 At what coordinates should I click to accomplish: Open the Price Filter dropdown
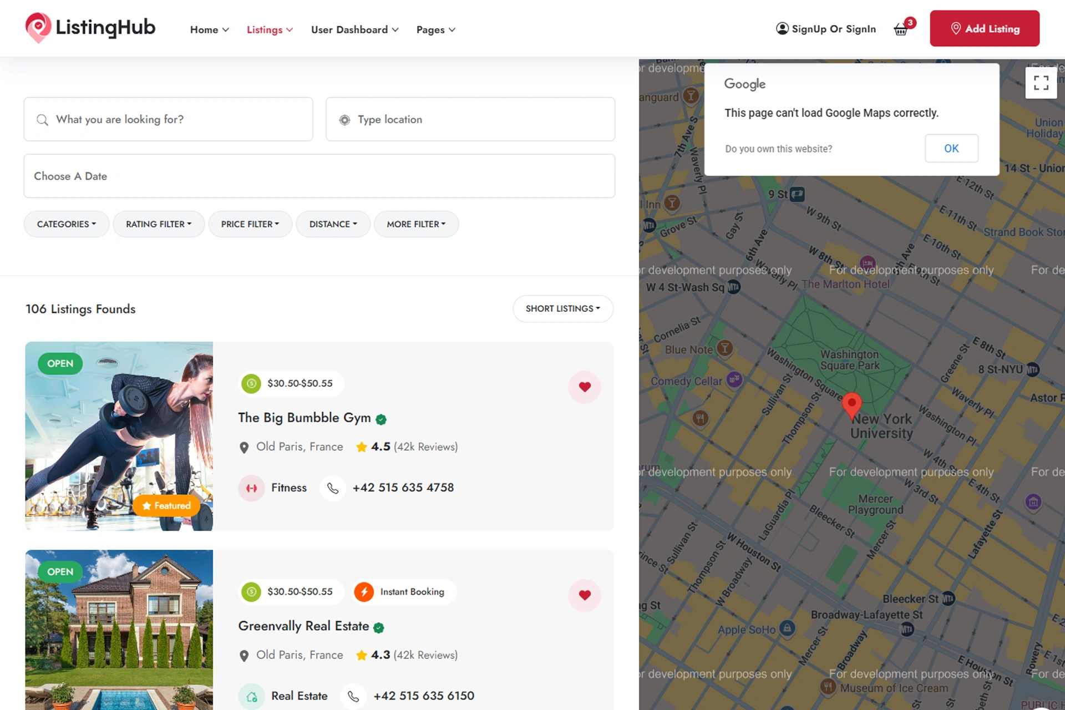250,224
